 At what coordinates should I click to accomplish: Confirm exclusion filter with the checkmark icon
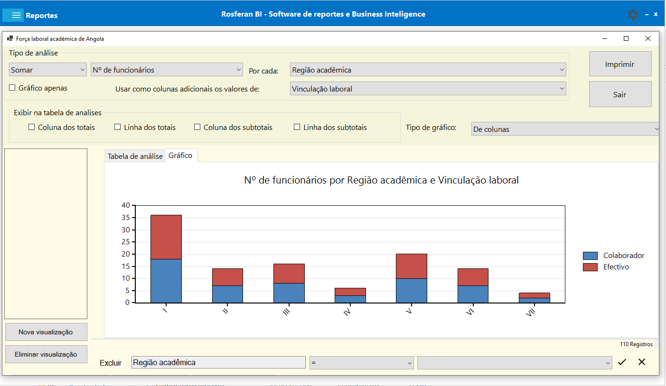[622, 362]
